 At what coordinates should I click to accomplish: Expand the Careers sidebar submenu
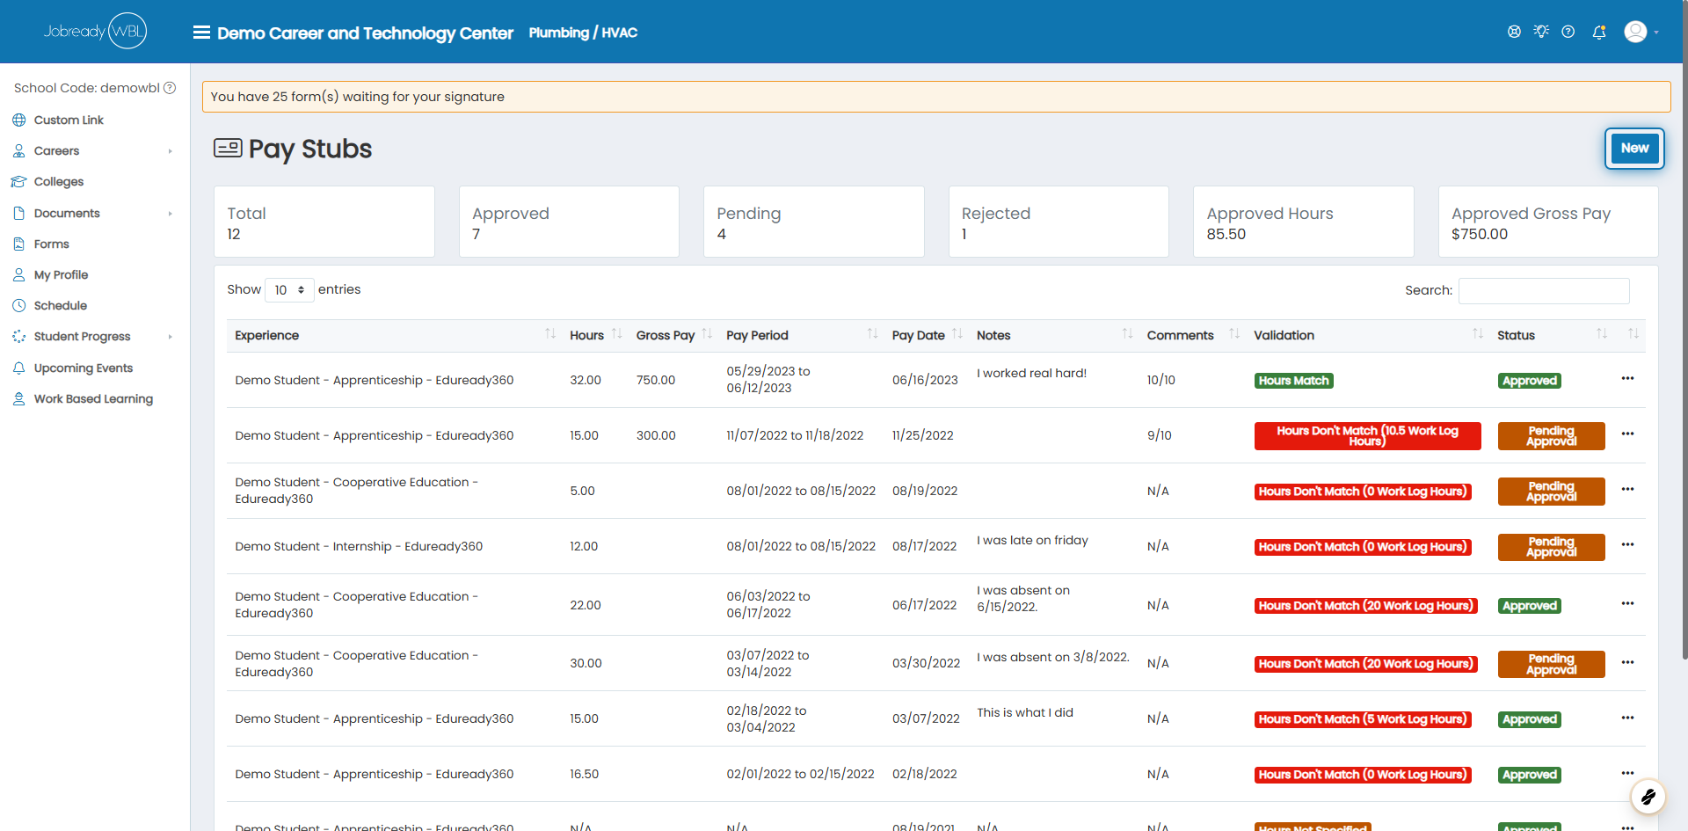170,151
